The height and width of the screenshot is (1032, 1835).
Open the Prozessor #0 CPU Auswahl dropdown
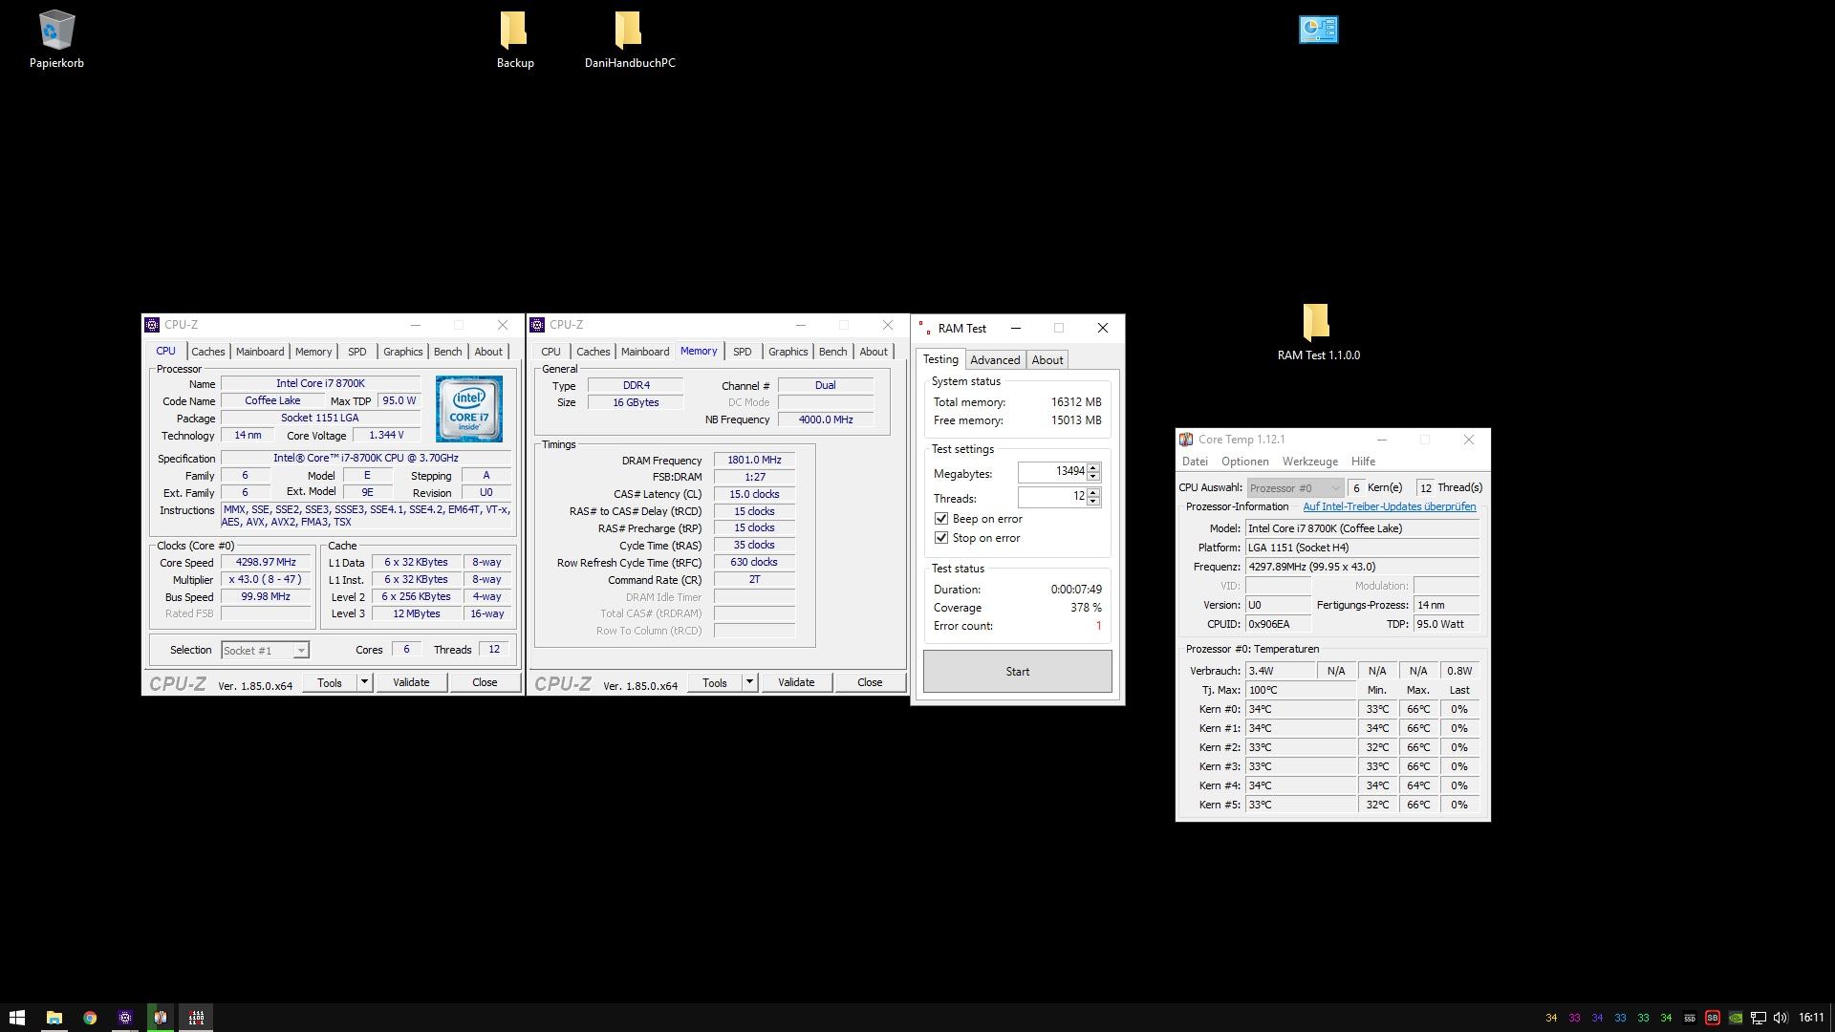click(x=1294, y=488)
